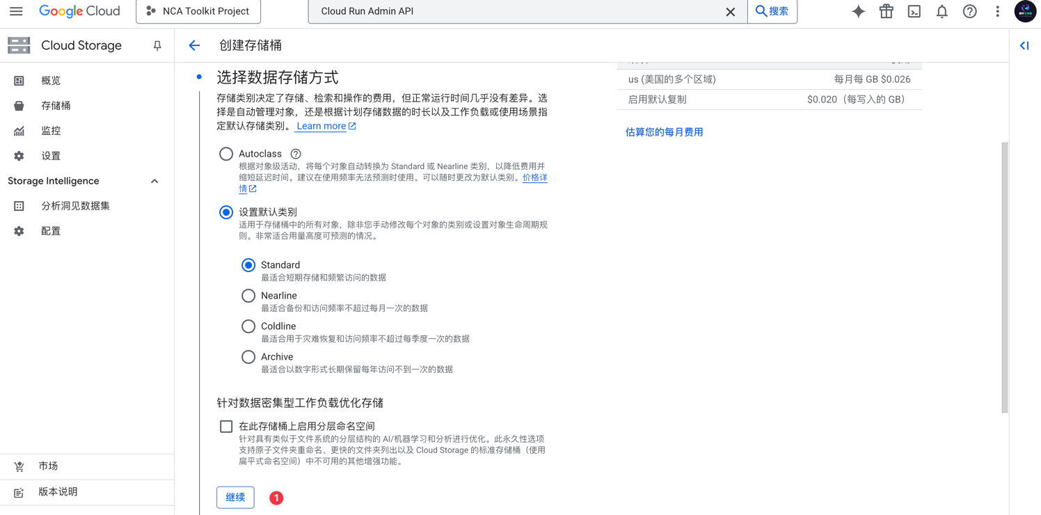Choose the Nearline storage class
Viewport: 1041px width, 515px height.
(x=248, y=296)
